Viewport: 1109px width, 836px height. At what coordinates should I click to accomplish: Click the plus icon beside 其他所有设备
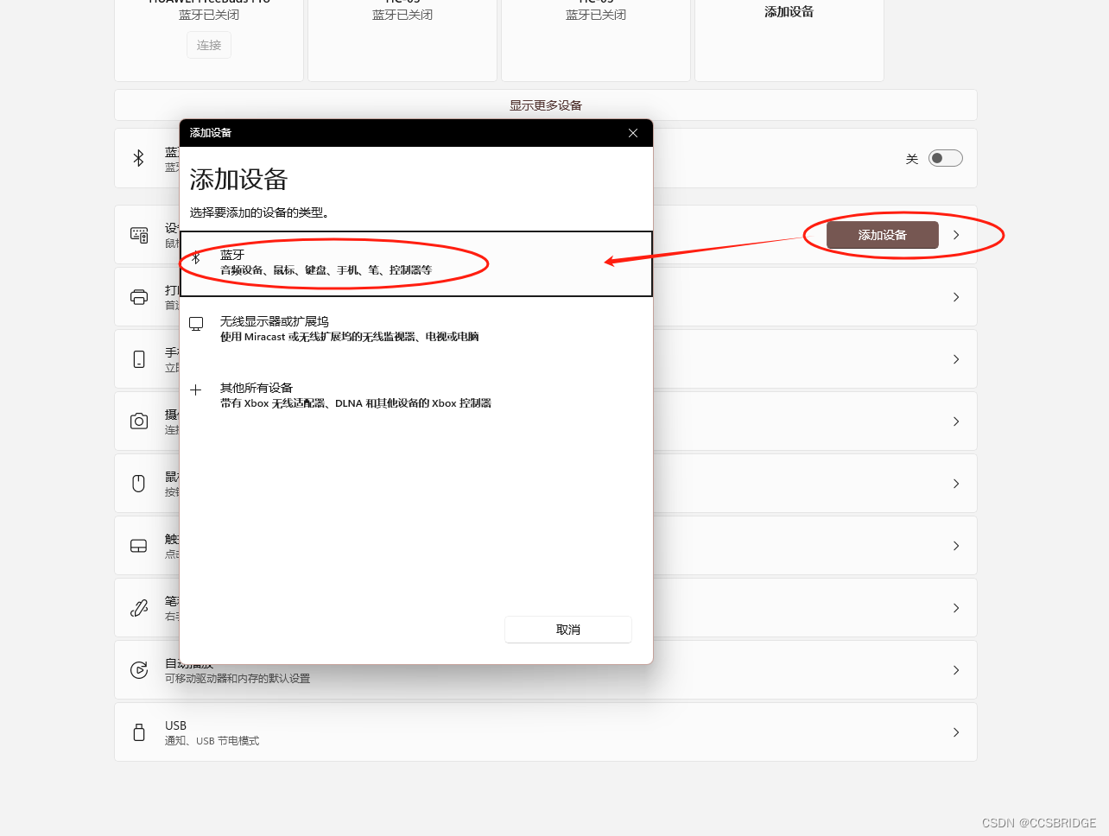coord(196,390)
